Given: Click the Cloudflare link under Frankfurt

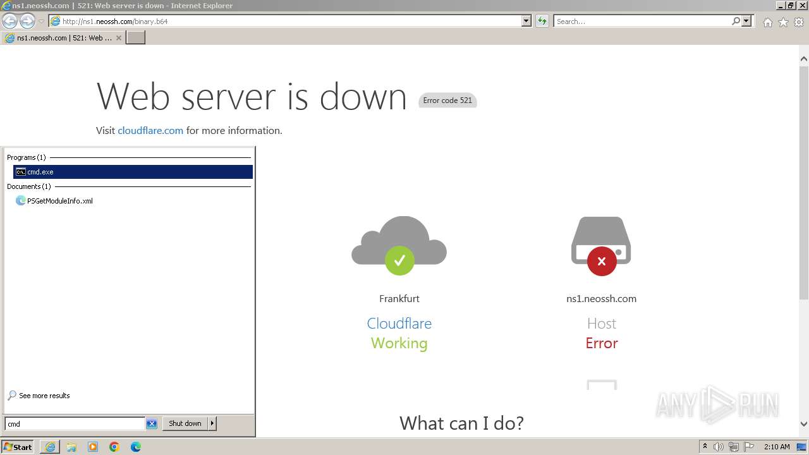Looking at the screenshot, I should pos(399,324).
